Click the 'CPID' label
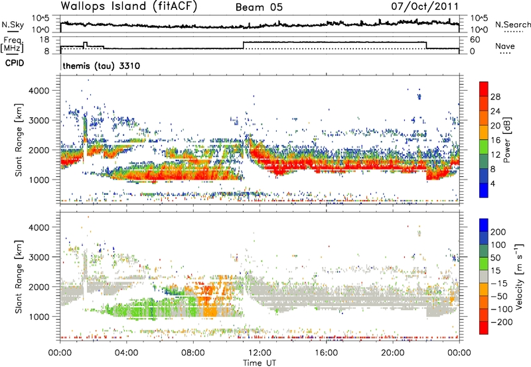This screenshot has width=531, height=367. pyautogui.click(x=14, y=63)
